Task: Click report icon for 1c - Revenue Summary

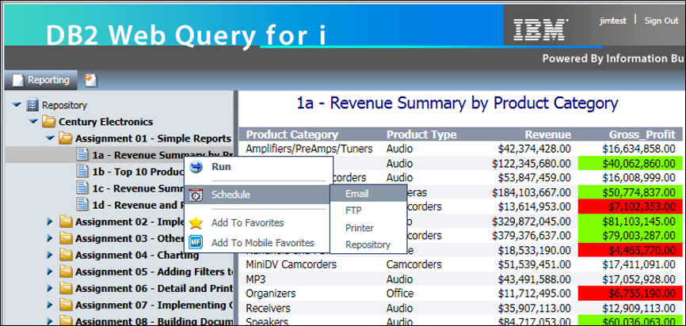Action: coord(82,188)
